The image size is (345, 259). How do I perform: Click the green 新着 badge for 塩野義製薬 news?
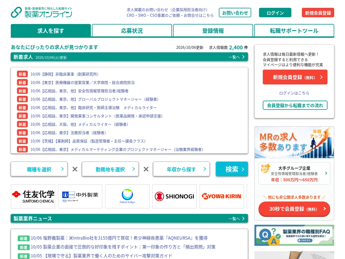coord(24,238)
